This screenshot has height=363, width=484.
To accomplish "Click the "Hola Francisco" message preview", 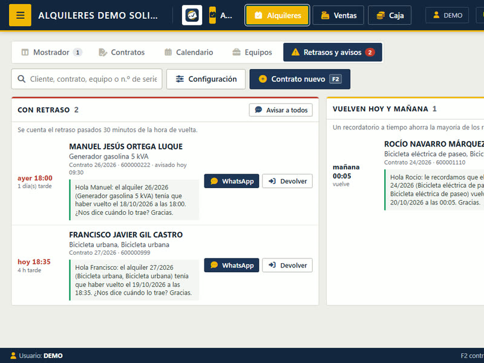I will click(x=134, y=280).
